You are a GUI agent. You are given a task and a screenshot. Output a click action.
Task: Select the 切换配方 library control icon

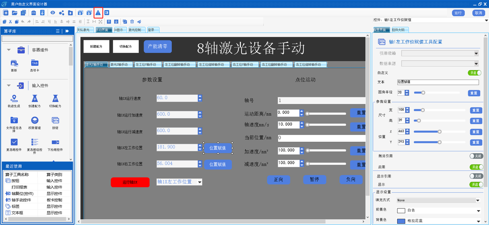click(55, 101)
